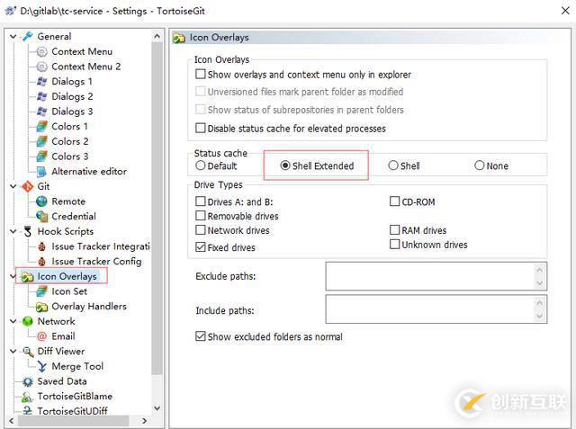576x429 pixels.
Task: Enable Show overlays only in explorer checkbox
Action: [x=200, y=74]
